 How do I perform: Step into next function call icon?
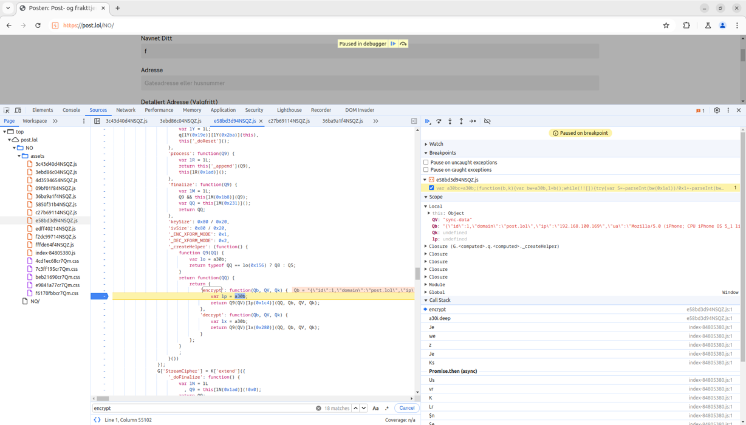[450, 121]
